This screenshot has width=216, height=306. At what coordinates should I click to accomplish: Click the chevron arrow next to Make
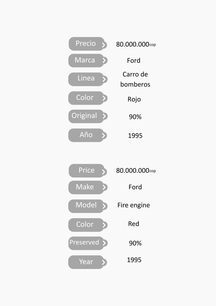tap(104, 187)
